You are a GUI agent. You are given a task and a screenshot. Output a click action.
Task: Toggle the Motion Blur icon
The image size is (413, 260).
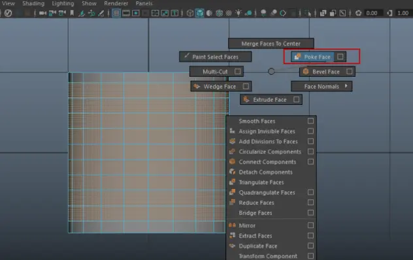point(273,13)
